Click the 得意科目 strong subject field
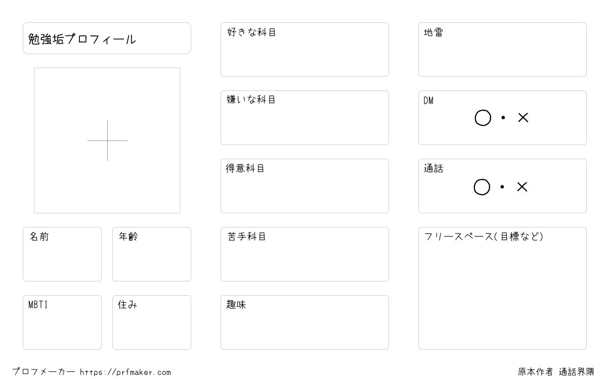 tap(305, 186)
